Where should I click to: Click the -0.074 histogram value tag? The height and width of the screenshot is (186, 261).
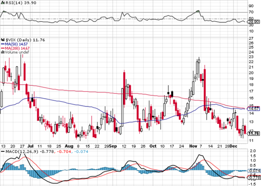[254, 171]
